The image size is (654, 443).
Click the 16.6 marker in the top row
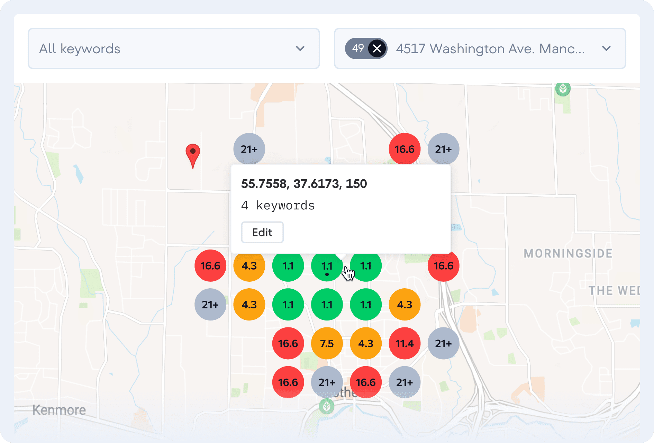coord(405,149)
